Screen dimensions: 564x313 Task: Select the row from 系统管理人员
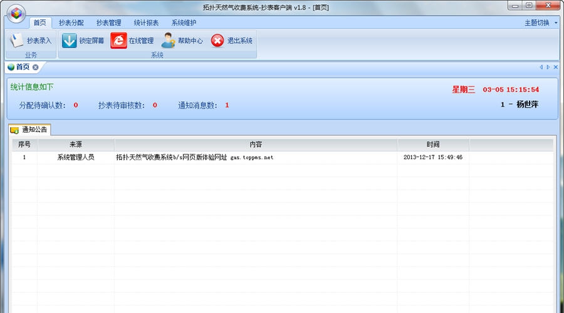tap(283, 157)
